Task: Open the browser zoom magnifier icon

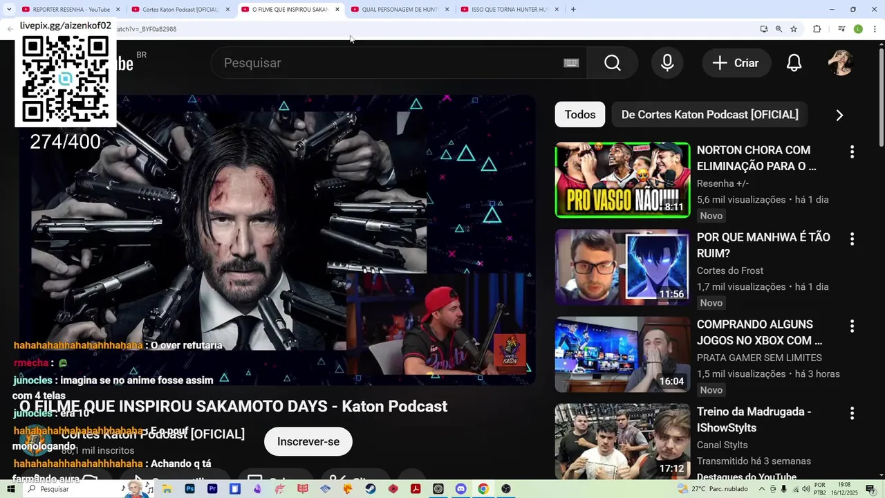Action: coord(779,29)
